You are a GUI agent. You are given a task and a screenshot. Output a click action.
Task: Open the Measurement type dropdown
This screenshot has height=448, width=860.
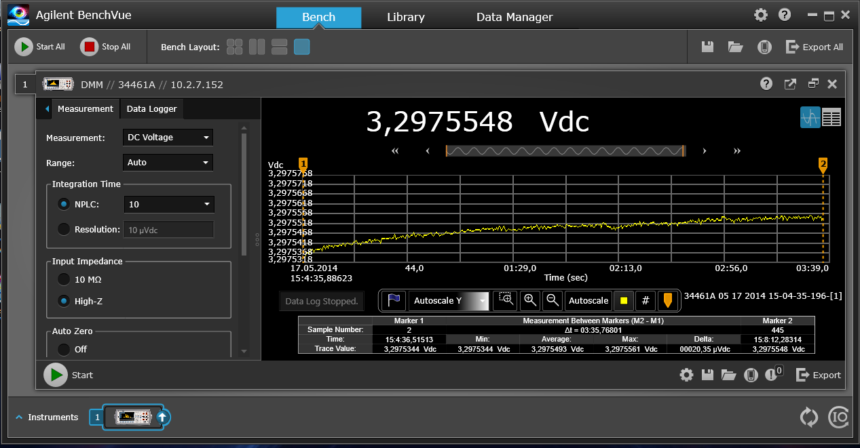(168, 138)
